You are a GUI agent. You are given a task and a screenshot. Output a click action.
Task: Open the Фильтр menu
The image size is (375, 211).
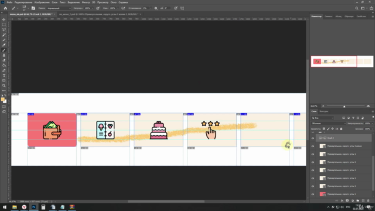coord(86,2)
